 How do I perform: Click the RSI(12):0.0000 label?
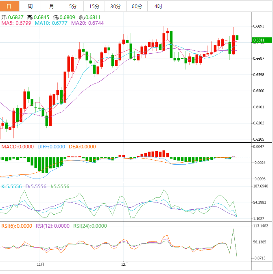tap(52, 226)
